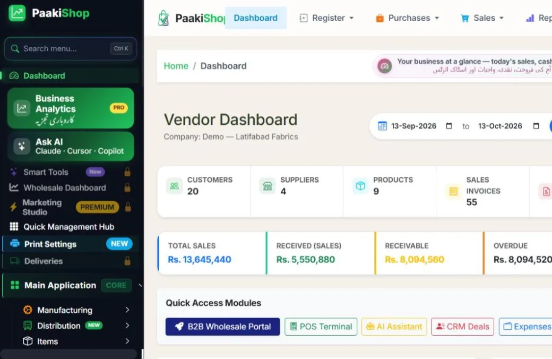Click the Purchases shopping bag icon

tap(379, 18)
